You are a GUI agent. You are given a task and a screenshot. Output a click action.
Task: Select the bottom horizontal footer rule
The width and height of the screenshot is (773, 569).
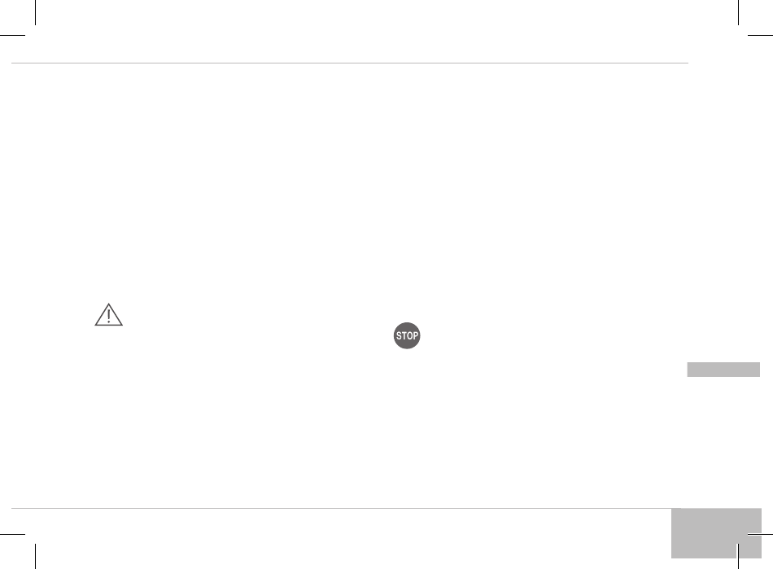point(346,508)
